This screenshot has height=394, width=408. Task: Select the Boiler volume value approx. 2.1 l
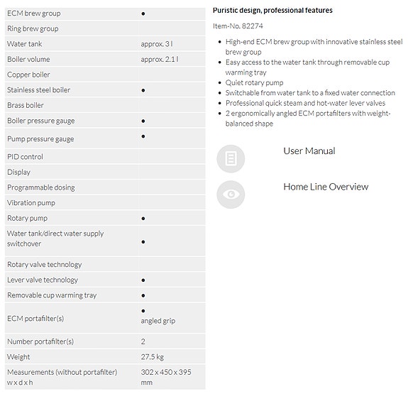160,60
